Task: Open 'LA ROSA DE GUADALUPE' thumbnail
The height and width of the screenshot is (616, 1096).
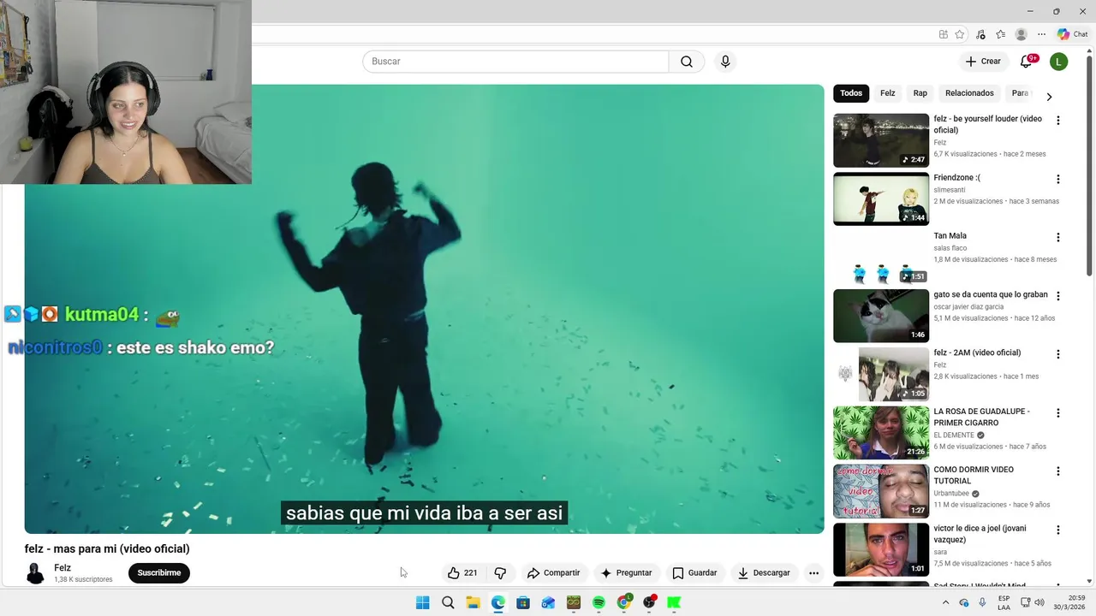Action: pos(881,433)
